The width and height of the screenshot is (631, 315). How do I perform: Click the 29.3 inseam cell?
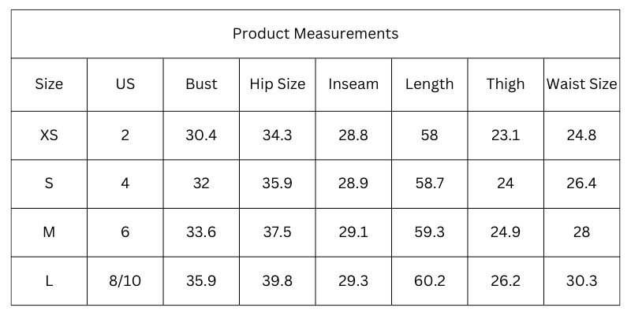(353, 281)
